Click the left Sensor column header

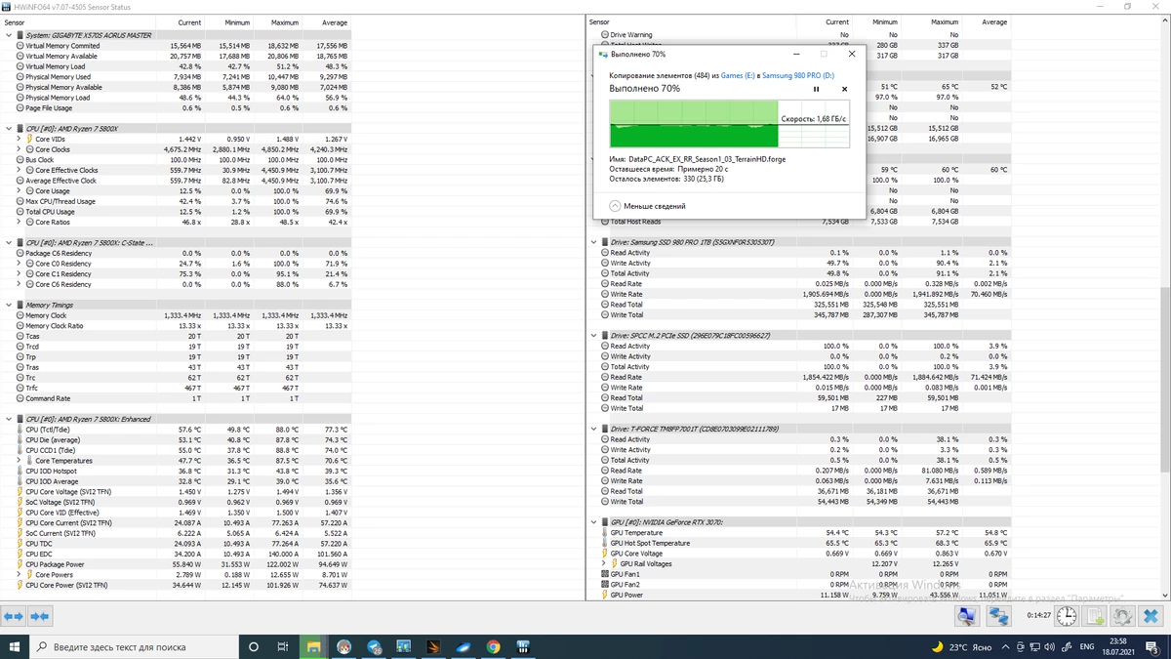tap(78, 22)
